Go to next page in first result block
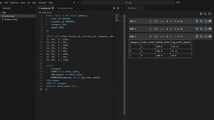 click(x=167, y=21)
